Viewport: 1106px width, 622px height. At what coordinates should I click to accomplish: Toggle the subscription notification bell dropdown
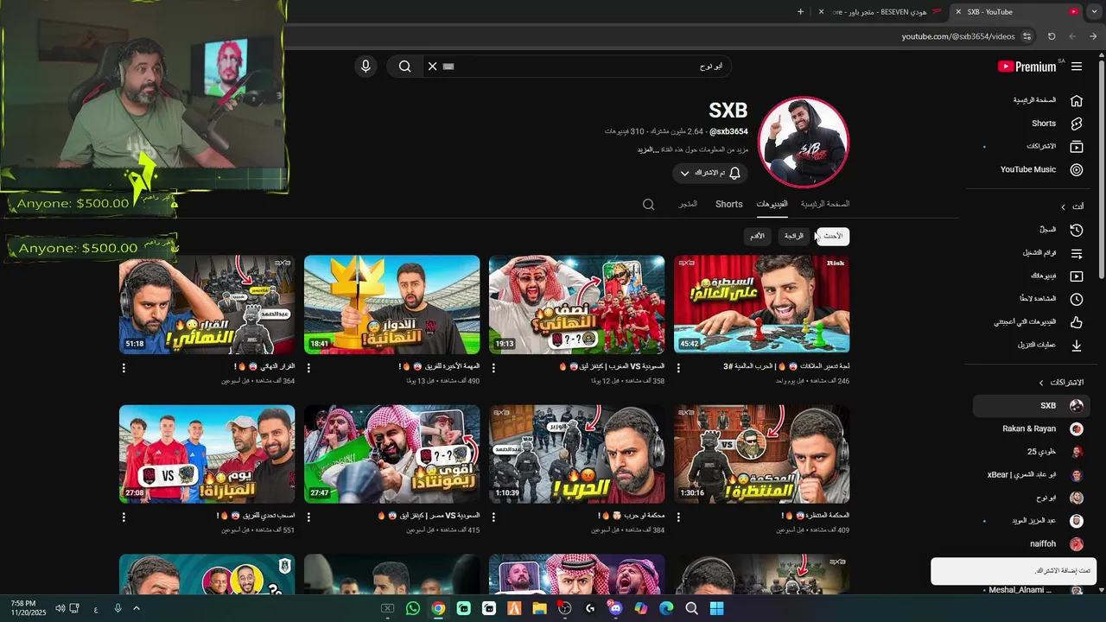click(x=709, y=173)
